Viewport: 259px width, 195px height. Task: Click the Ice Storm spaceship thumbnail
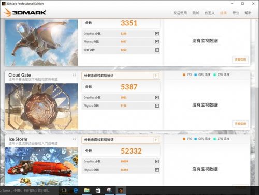[41, 167]
